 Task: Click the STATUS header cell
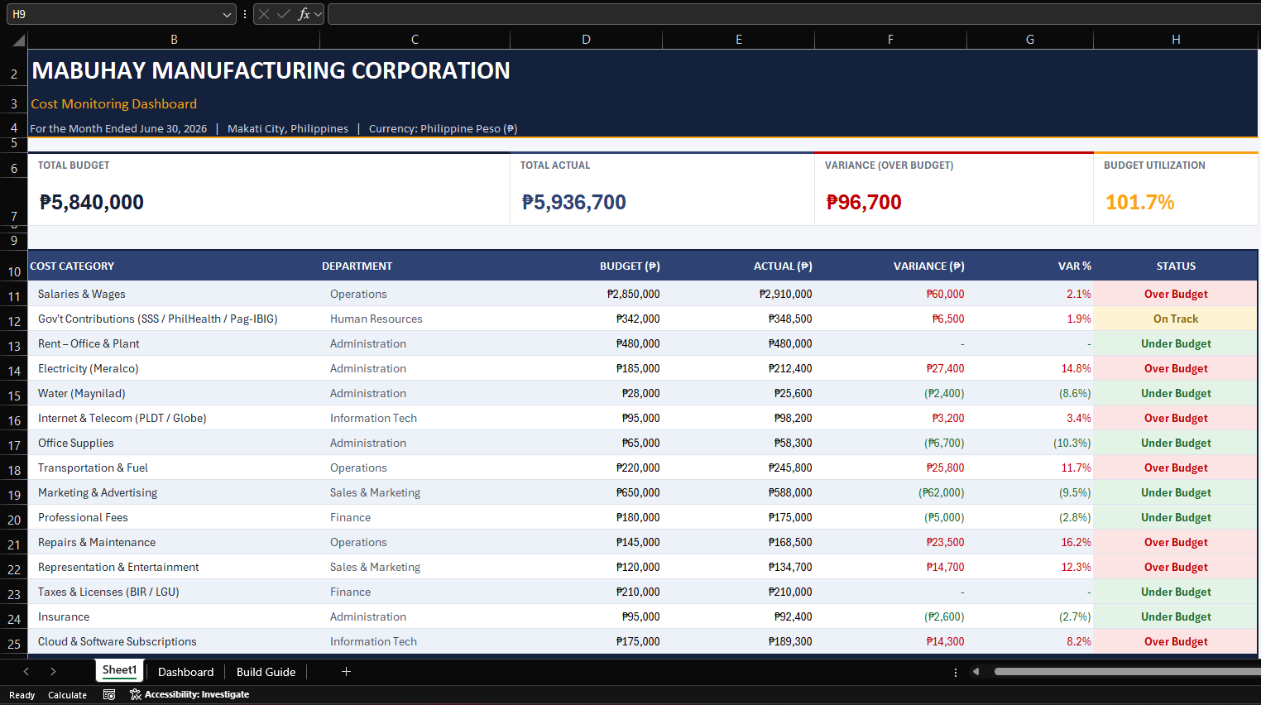1176,266
